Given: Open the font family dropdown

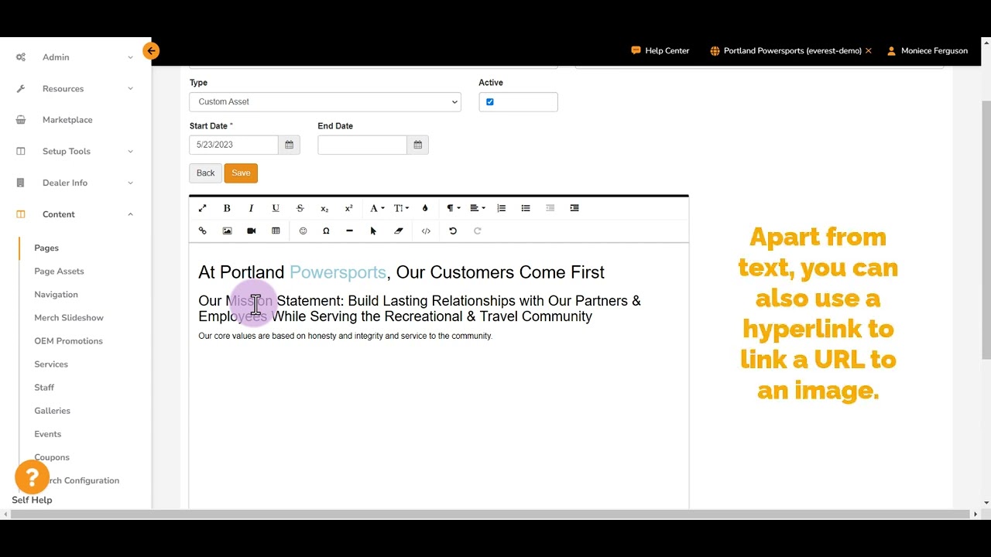Looking at the screenshot, I should 376,208.
